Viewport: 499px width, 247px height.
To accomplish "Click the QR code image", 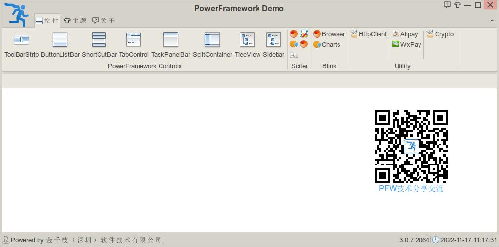I will 411,146.
